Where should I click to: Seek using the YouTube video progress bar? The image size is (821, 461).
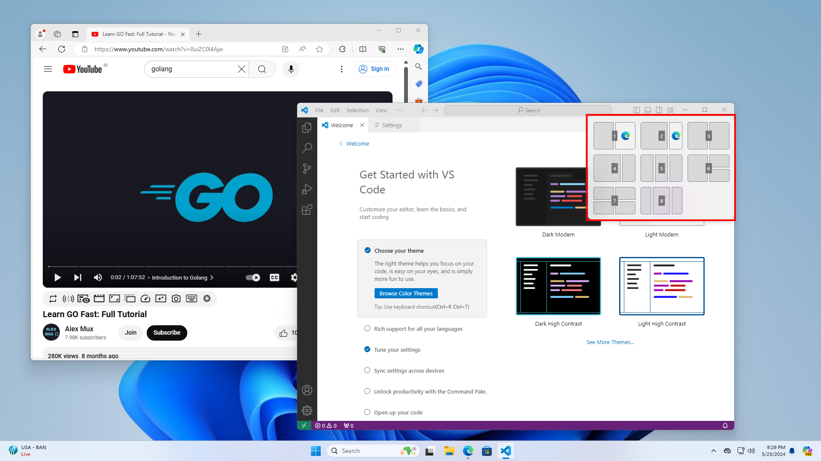(x=172, y=266)
